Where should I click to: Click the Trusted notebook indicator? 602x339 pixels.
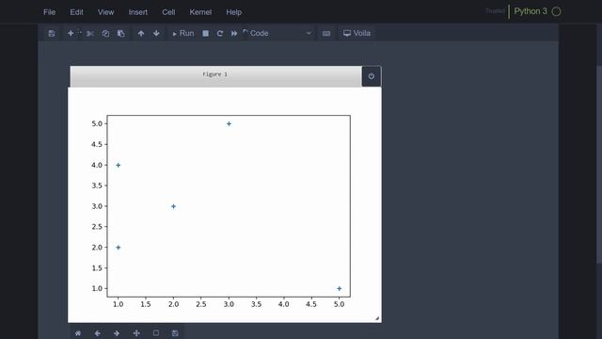point(495,11)
